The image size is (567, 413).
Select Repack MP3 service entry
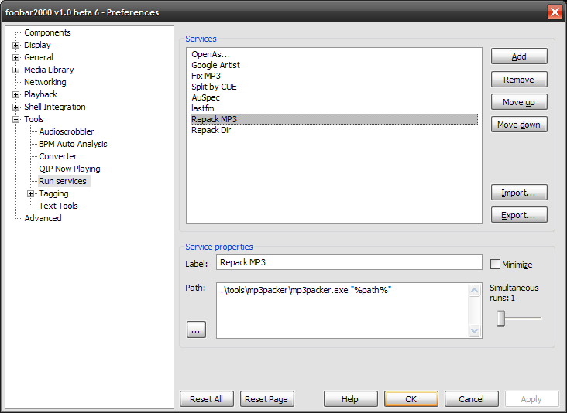pyautogui.click(x=334, y=119)
